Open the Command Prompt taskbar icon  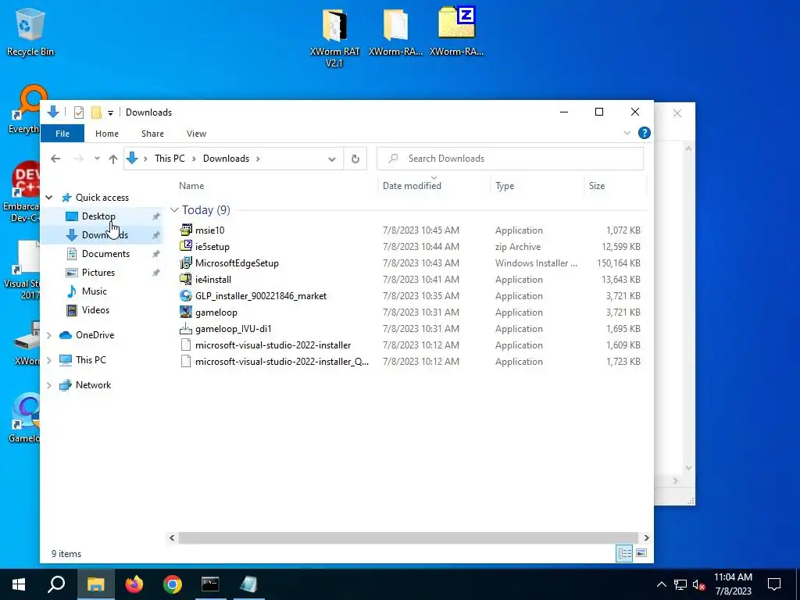click(x=210, y=584)
